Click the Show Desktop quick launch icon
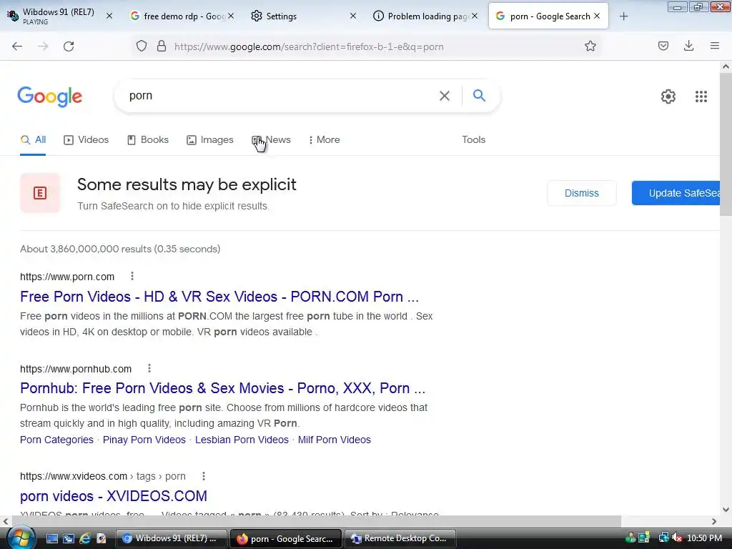 pos(51,538)
